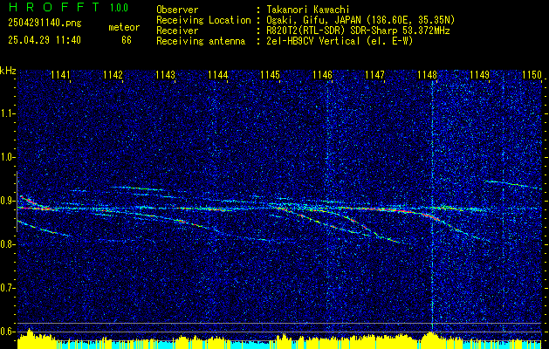Click the date stamp 25.04.29 11:40
Screen dimensions: 549x349
tap(45, 40)
